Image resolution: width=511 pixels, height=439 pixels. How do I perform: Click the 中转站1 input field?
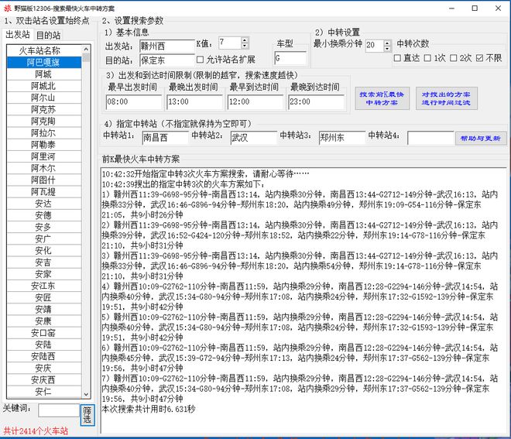[165, 138]
